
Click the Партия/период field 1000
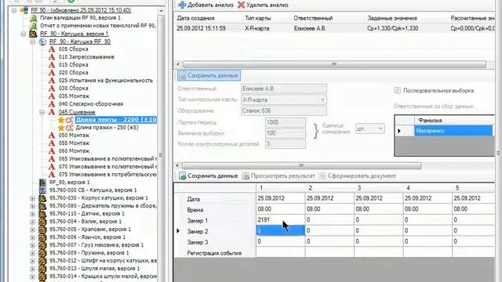click(286, 122)
